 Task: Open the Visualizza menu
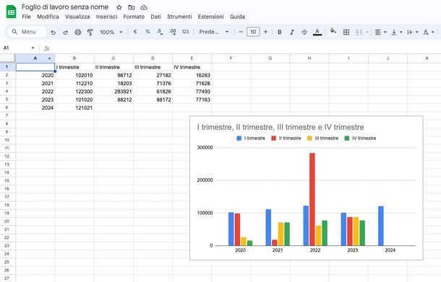point(77,17)
